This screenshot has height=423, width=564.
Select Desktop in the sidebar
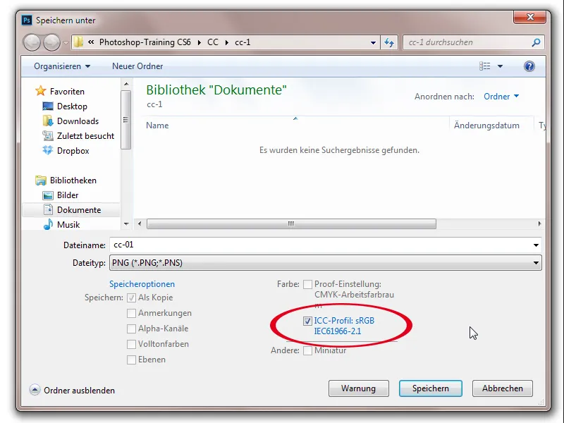tap(65, 106)
